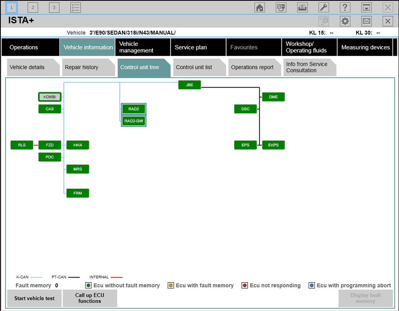Open the mail envelope icon
399x311 pixels.
366,21
